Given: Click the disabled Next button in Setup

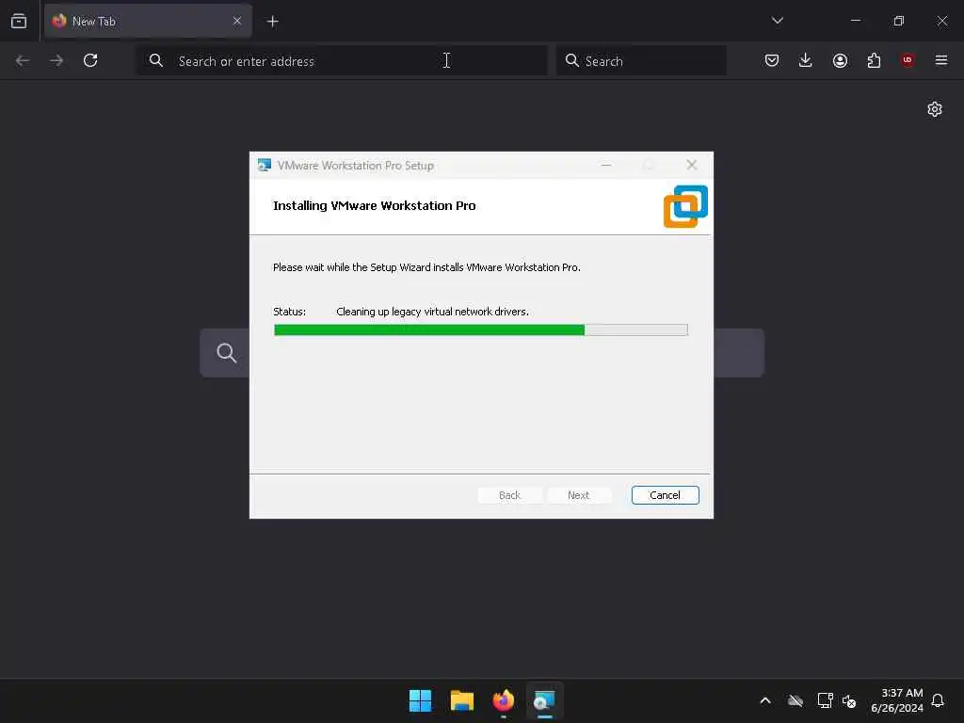Looking at the screenshot, I should [579, 495].
